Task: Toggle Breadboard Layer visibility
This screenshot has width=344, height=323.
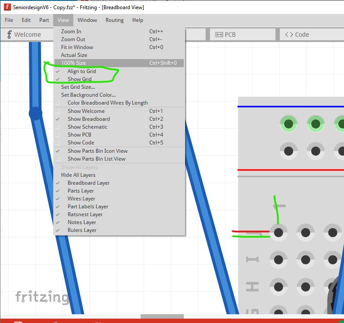Action: [x=119, y=183]
